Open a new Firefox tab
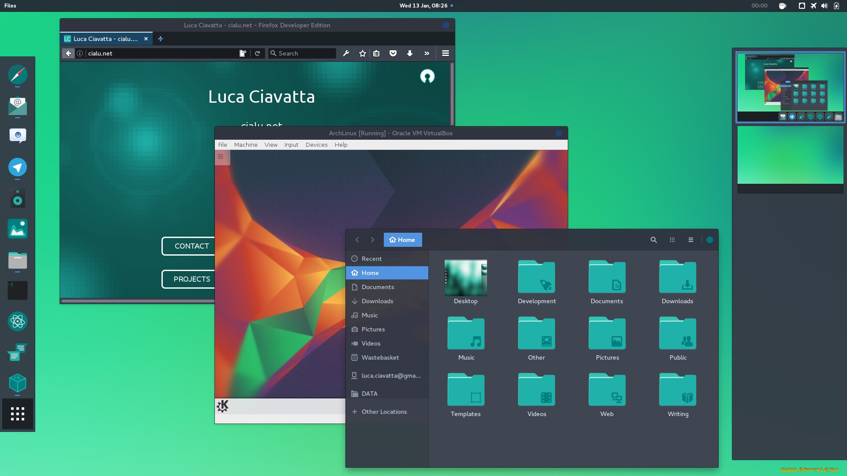 coord(161,39)
